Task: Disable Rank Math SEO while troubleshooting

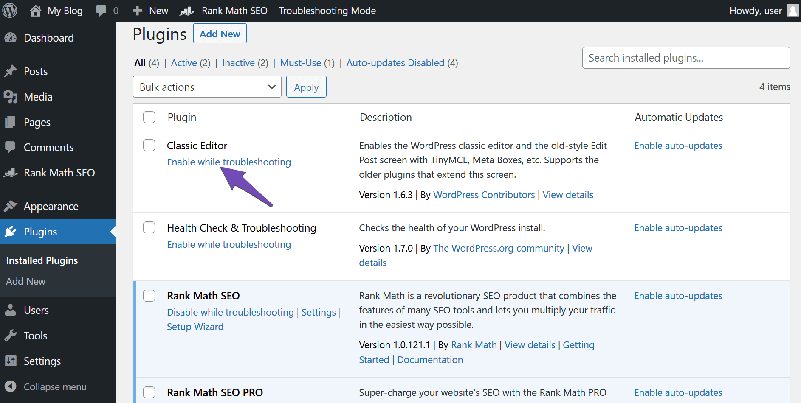Action: [230, 312]
